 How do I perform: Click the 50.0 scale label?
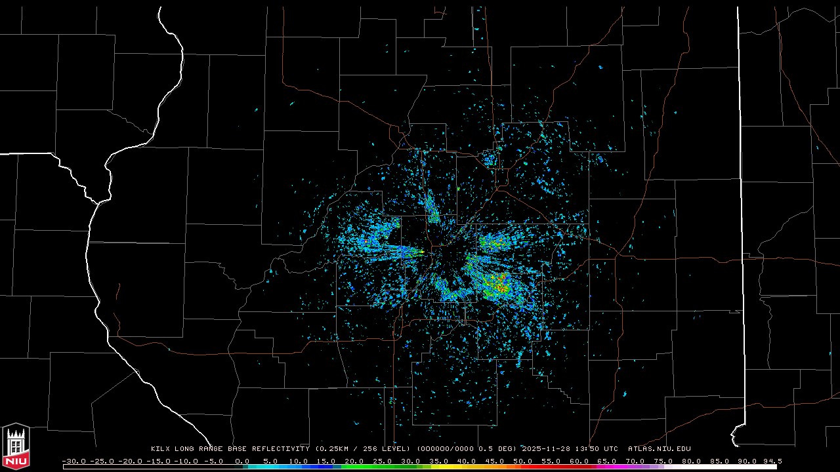tap(523, 461)
